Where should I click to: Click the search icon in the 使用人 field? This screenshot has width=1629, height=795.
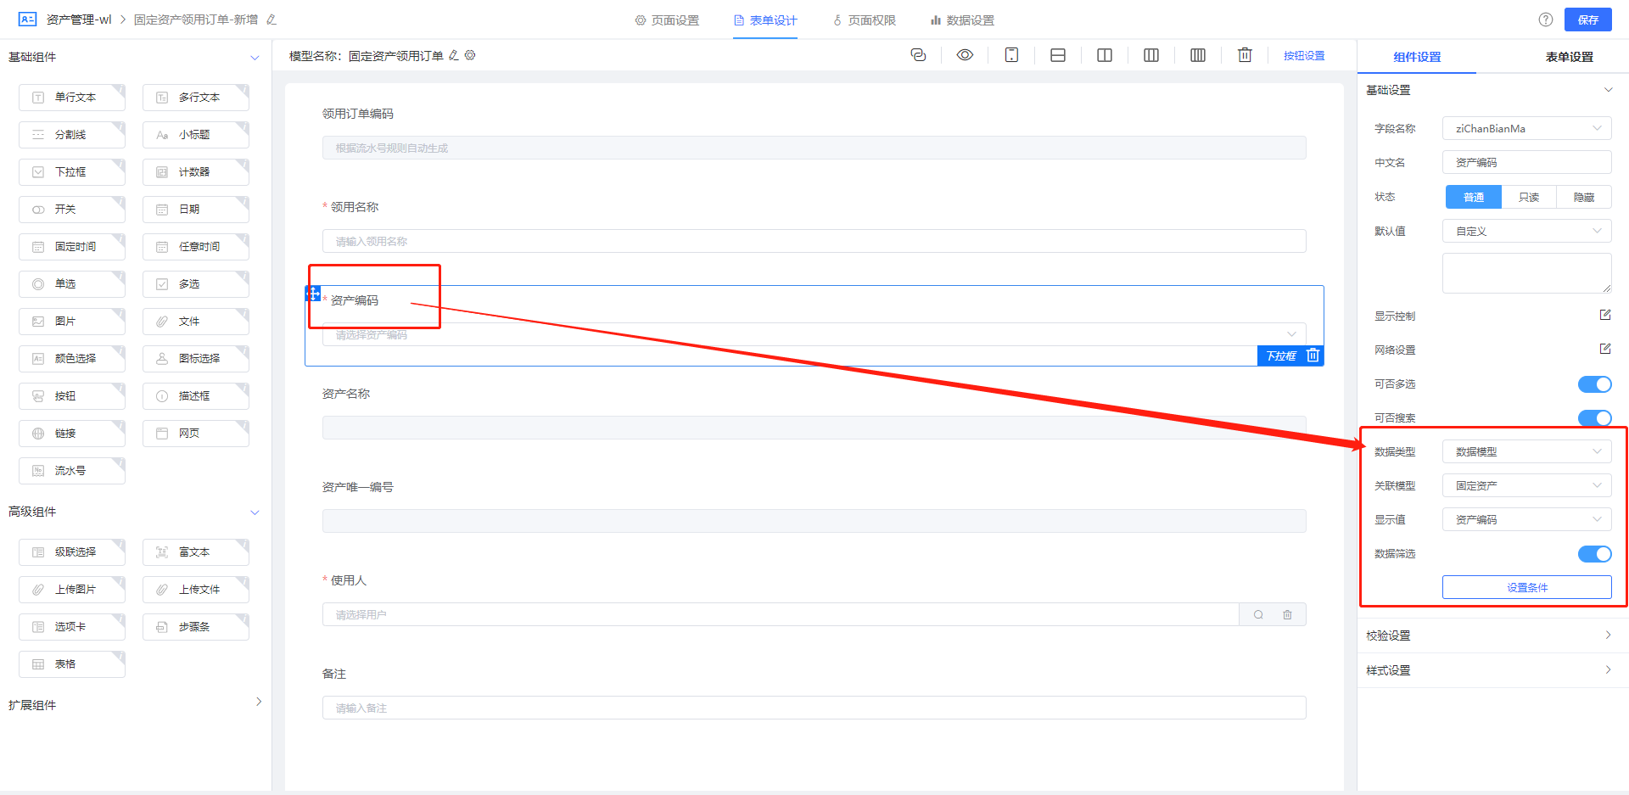[x=1259, y=614]
